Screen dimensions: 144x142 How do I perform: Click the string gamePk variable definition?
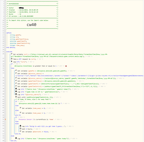(x=16, y=35)
